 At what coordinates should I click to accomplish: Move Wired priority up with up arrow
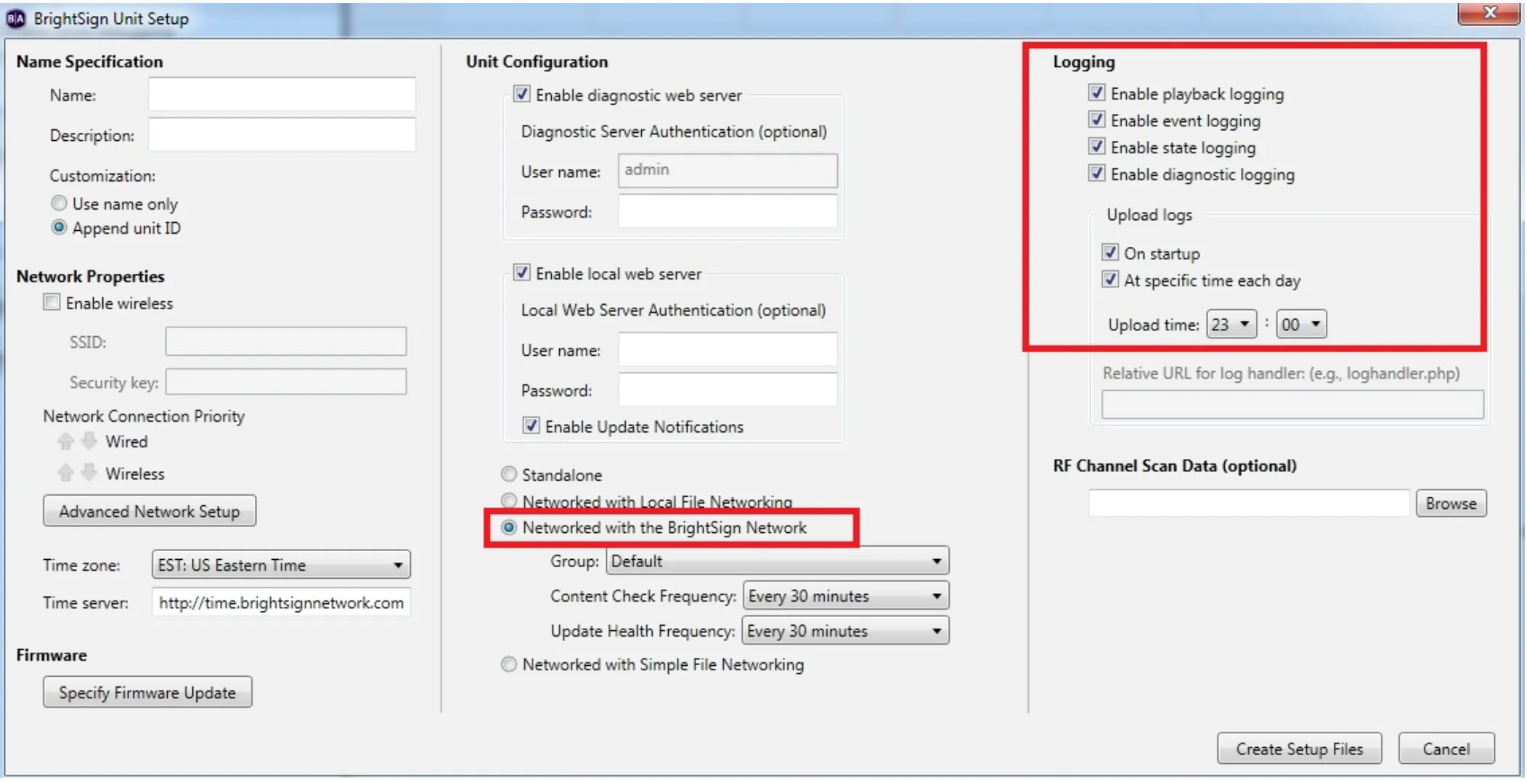pyautogui.click(x=66, y=441)
